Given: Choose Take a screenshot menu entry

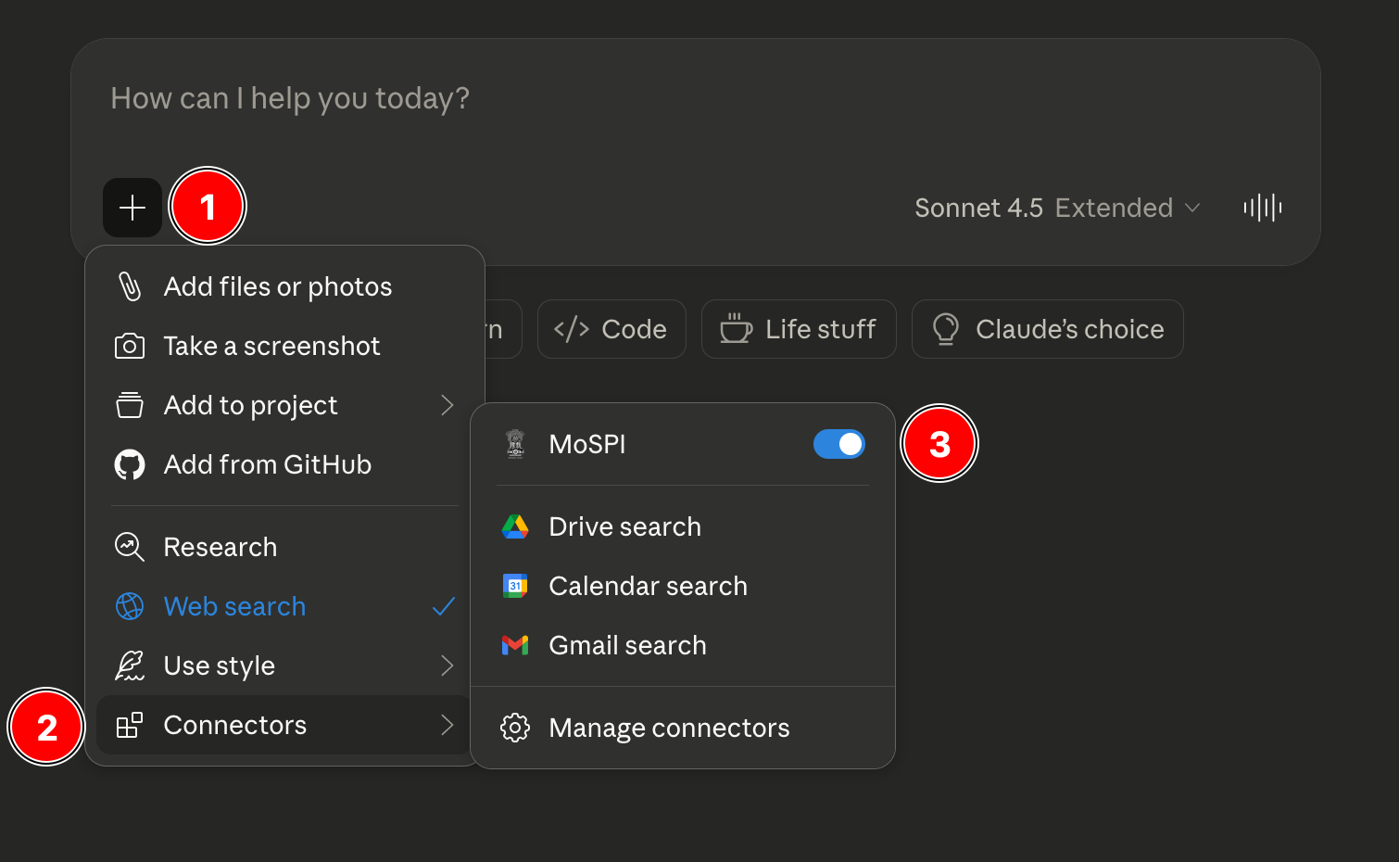Looking at the screenshot, I should tap(271, 347).
